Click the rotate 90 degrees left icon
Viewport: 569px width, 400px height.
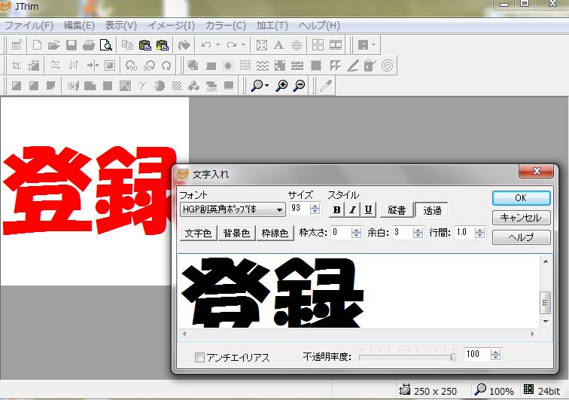coord(131,66)
